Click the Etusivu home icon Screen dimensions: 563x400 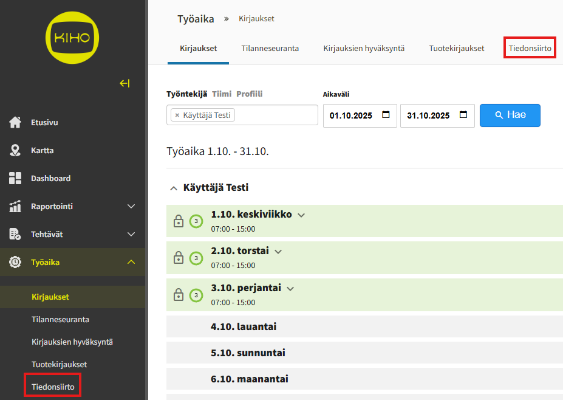(15, 122)
